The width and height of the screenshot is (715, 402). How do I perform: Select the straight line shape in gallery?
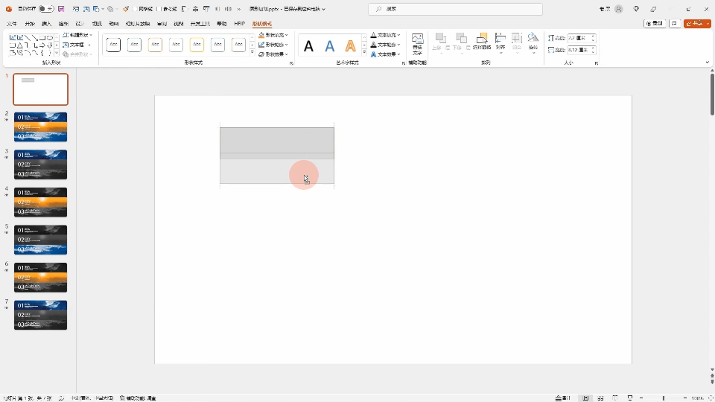pos(28,37)
